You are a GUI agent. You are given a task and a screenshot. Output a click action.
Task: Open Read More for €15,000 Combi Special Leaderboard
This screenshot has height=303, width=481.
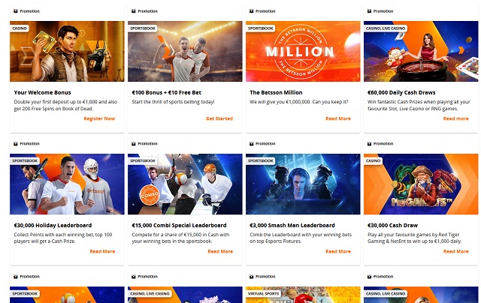[220, 251]
